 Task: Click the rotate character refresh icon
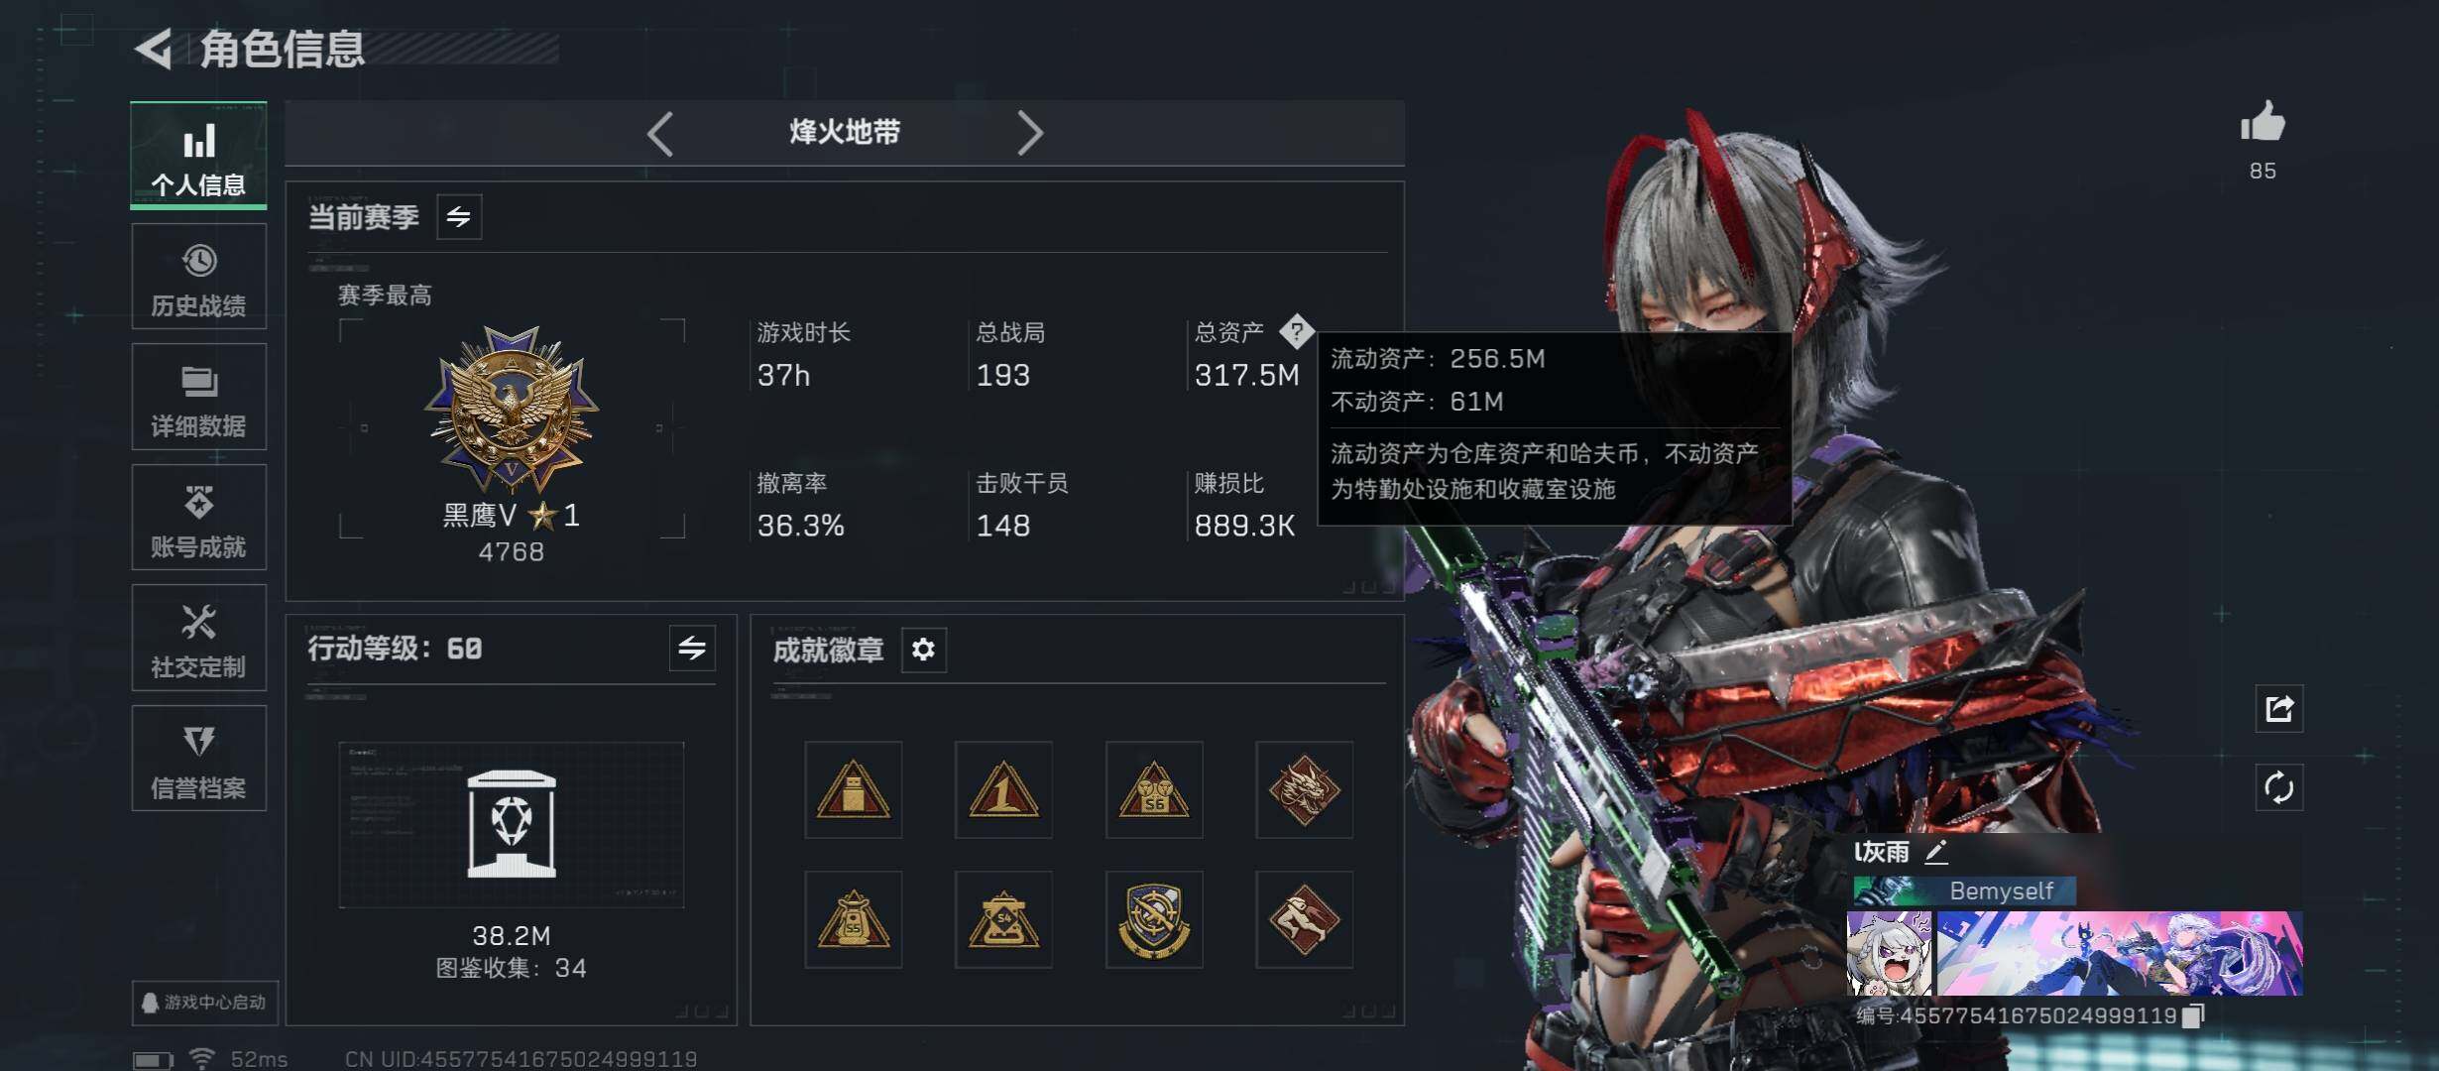pos(2278,788)
